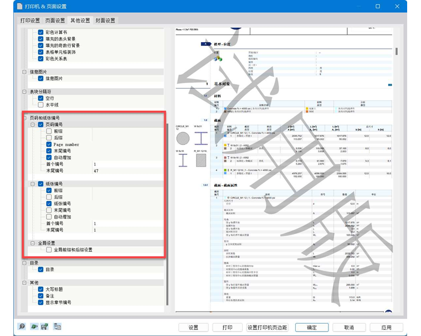Click the settings list vertical scrollbar
This screenshot has height=336, width=421.
pyautogui.click(x=167, y=214)
